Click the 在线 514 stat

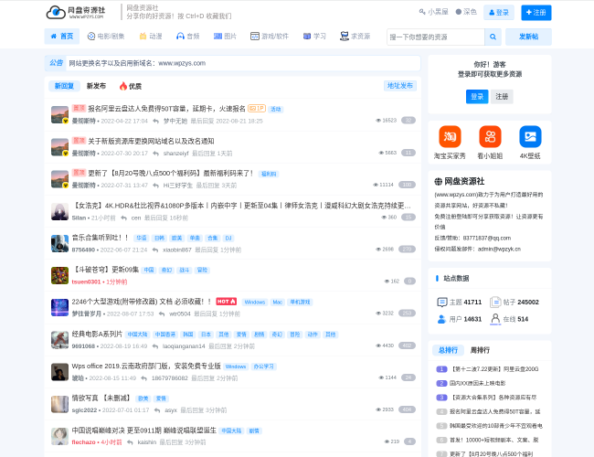tap(509, 319)
